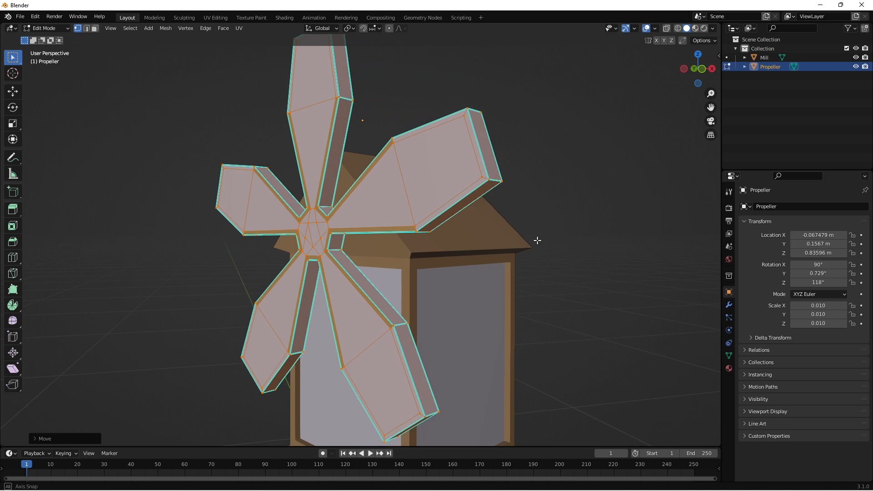Enable edge select mode
The width and height of the screenshot is (873, 491).
86,28
